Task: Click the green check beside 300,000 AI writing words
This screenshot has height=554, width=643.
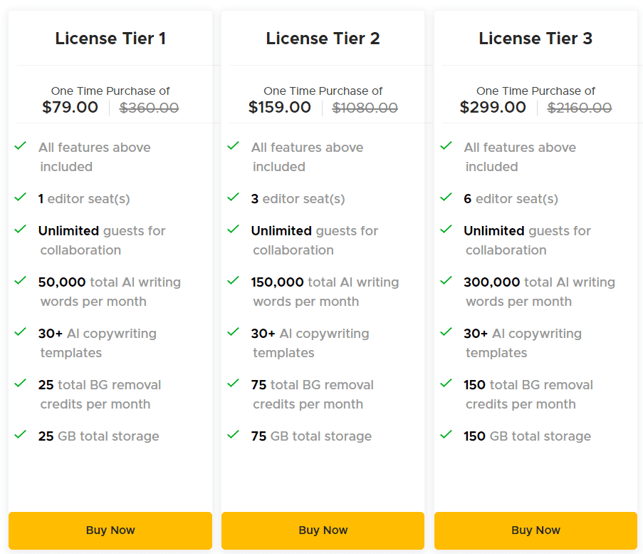Action: click(x=446, y=279)
